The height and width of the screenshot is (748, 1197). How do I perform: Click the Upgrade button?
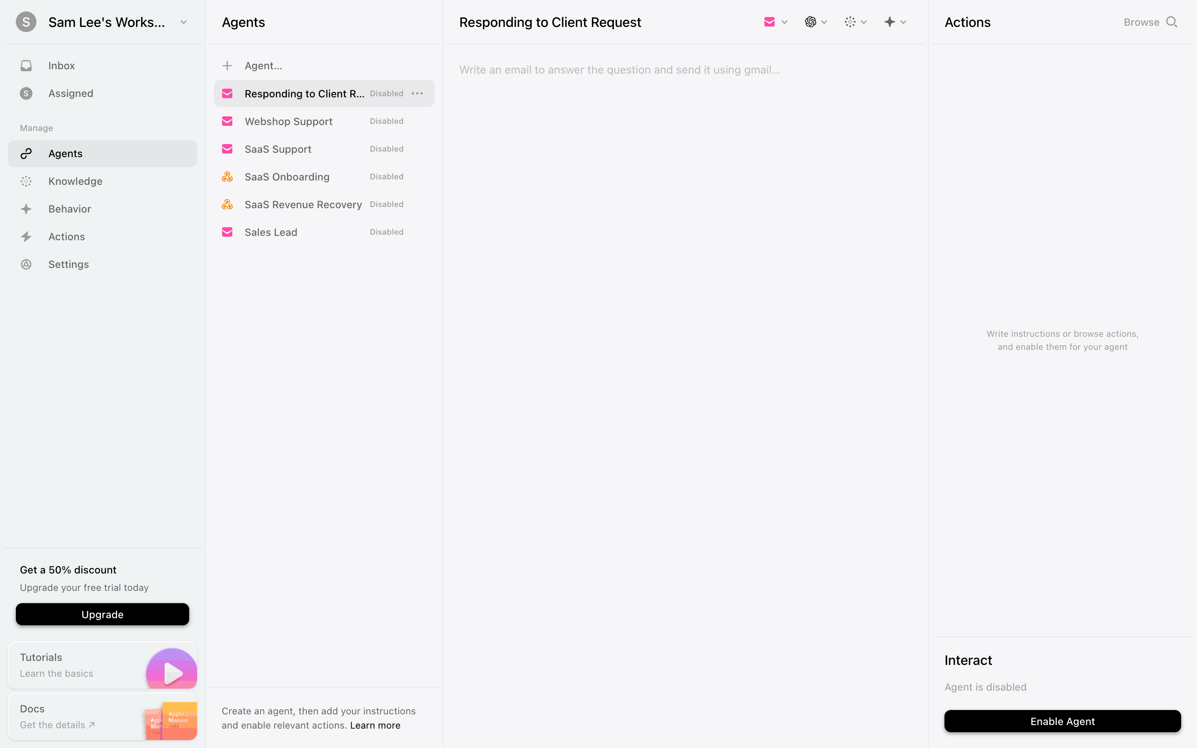[x=103, y=614]
